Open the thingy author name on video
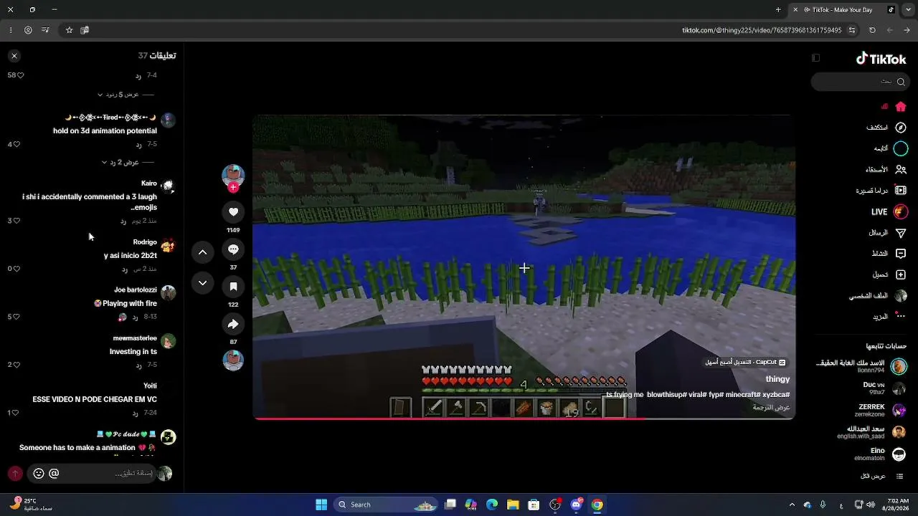The height and width of the screenshot is (516, 918). (777, 379)
